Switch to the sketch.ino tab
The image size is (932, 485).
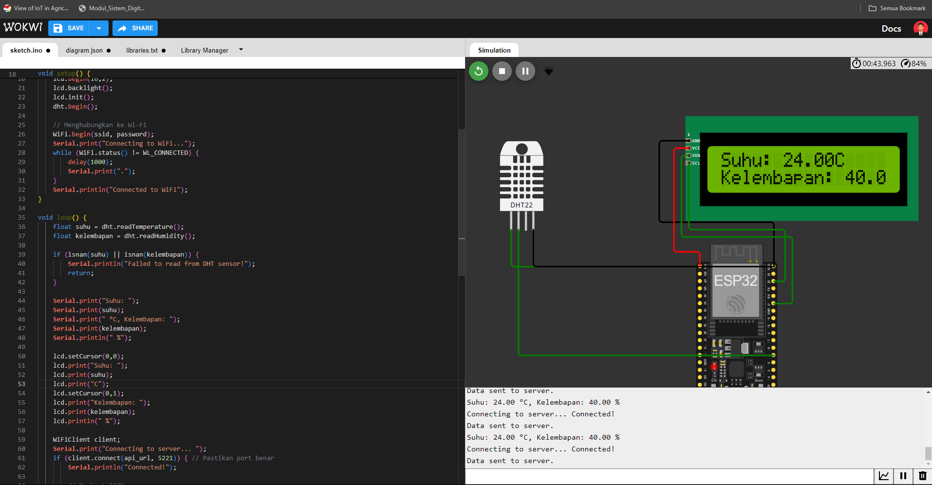pos(30,50)
